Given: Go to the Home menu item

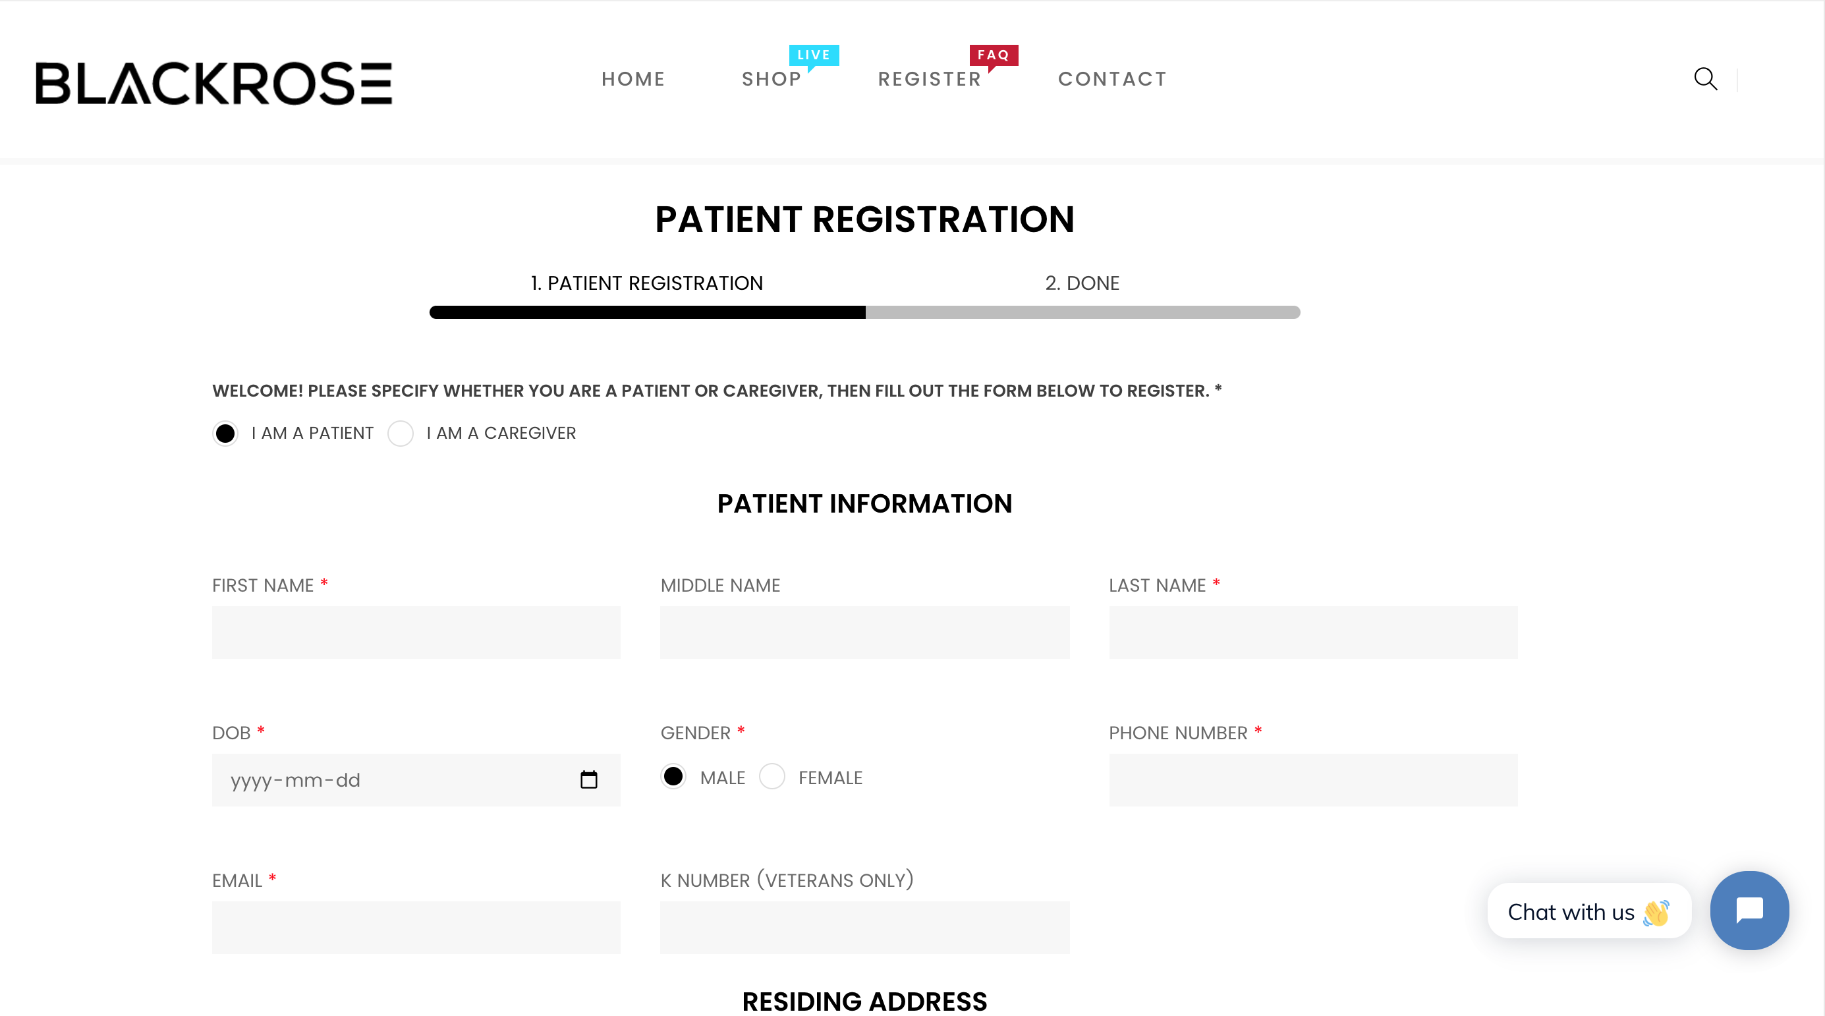Looking at the screenshot, I should click(633, 78).
